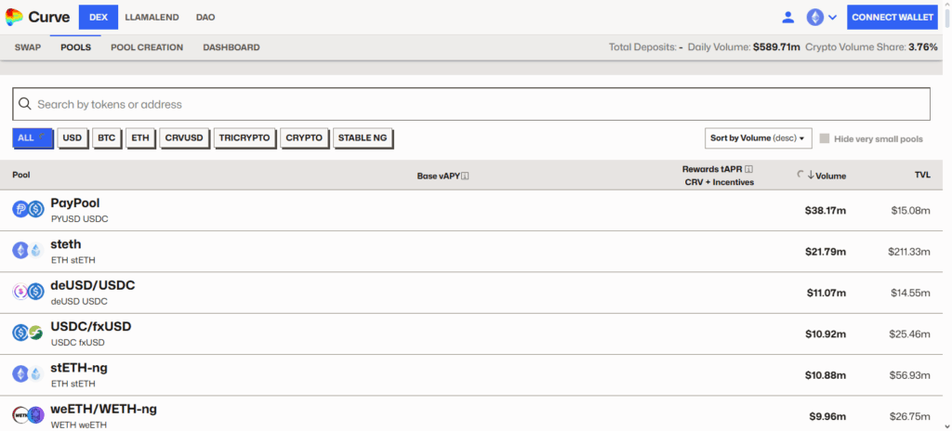
Task: Toggle the TRICRYPTO pool filter
Action: point(245,137)
